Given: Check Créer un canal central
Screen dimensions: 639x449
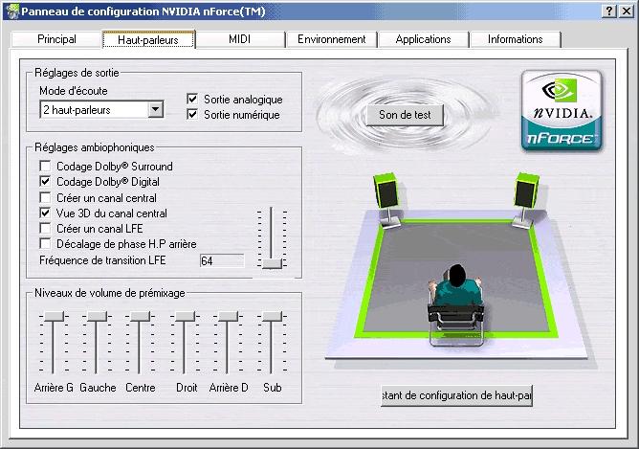Looking at the screenshot, I should (45, 198).
